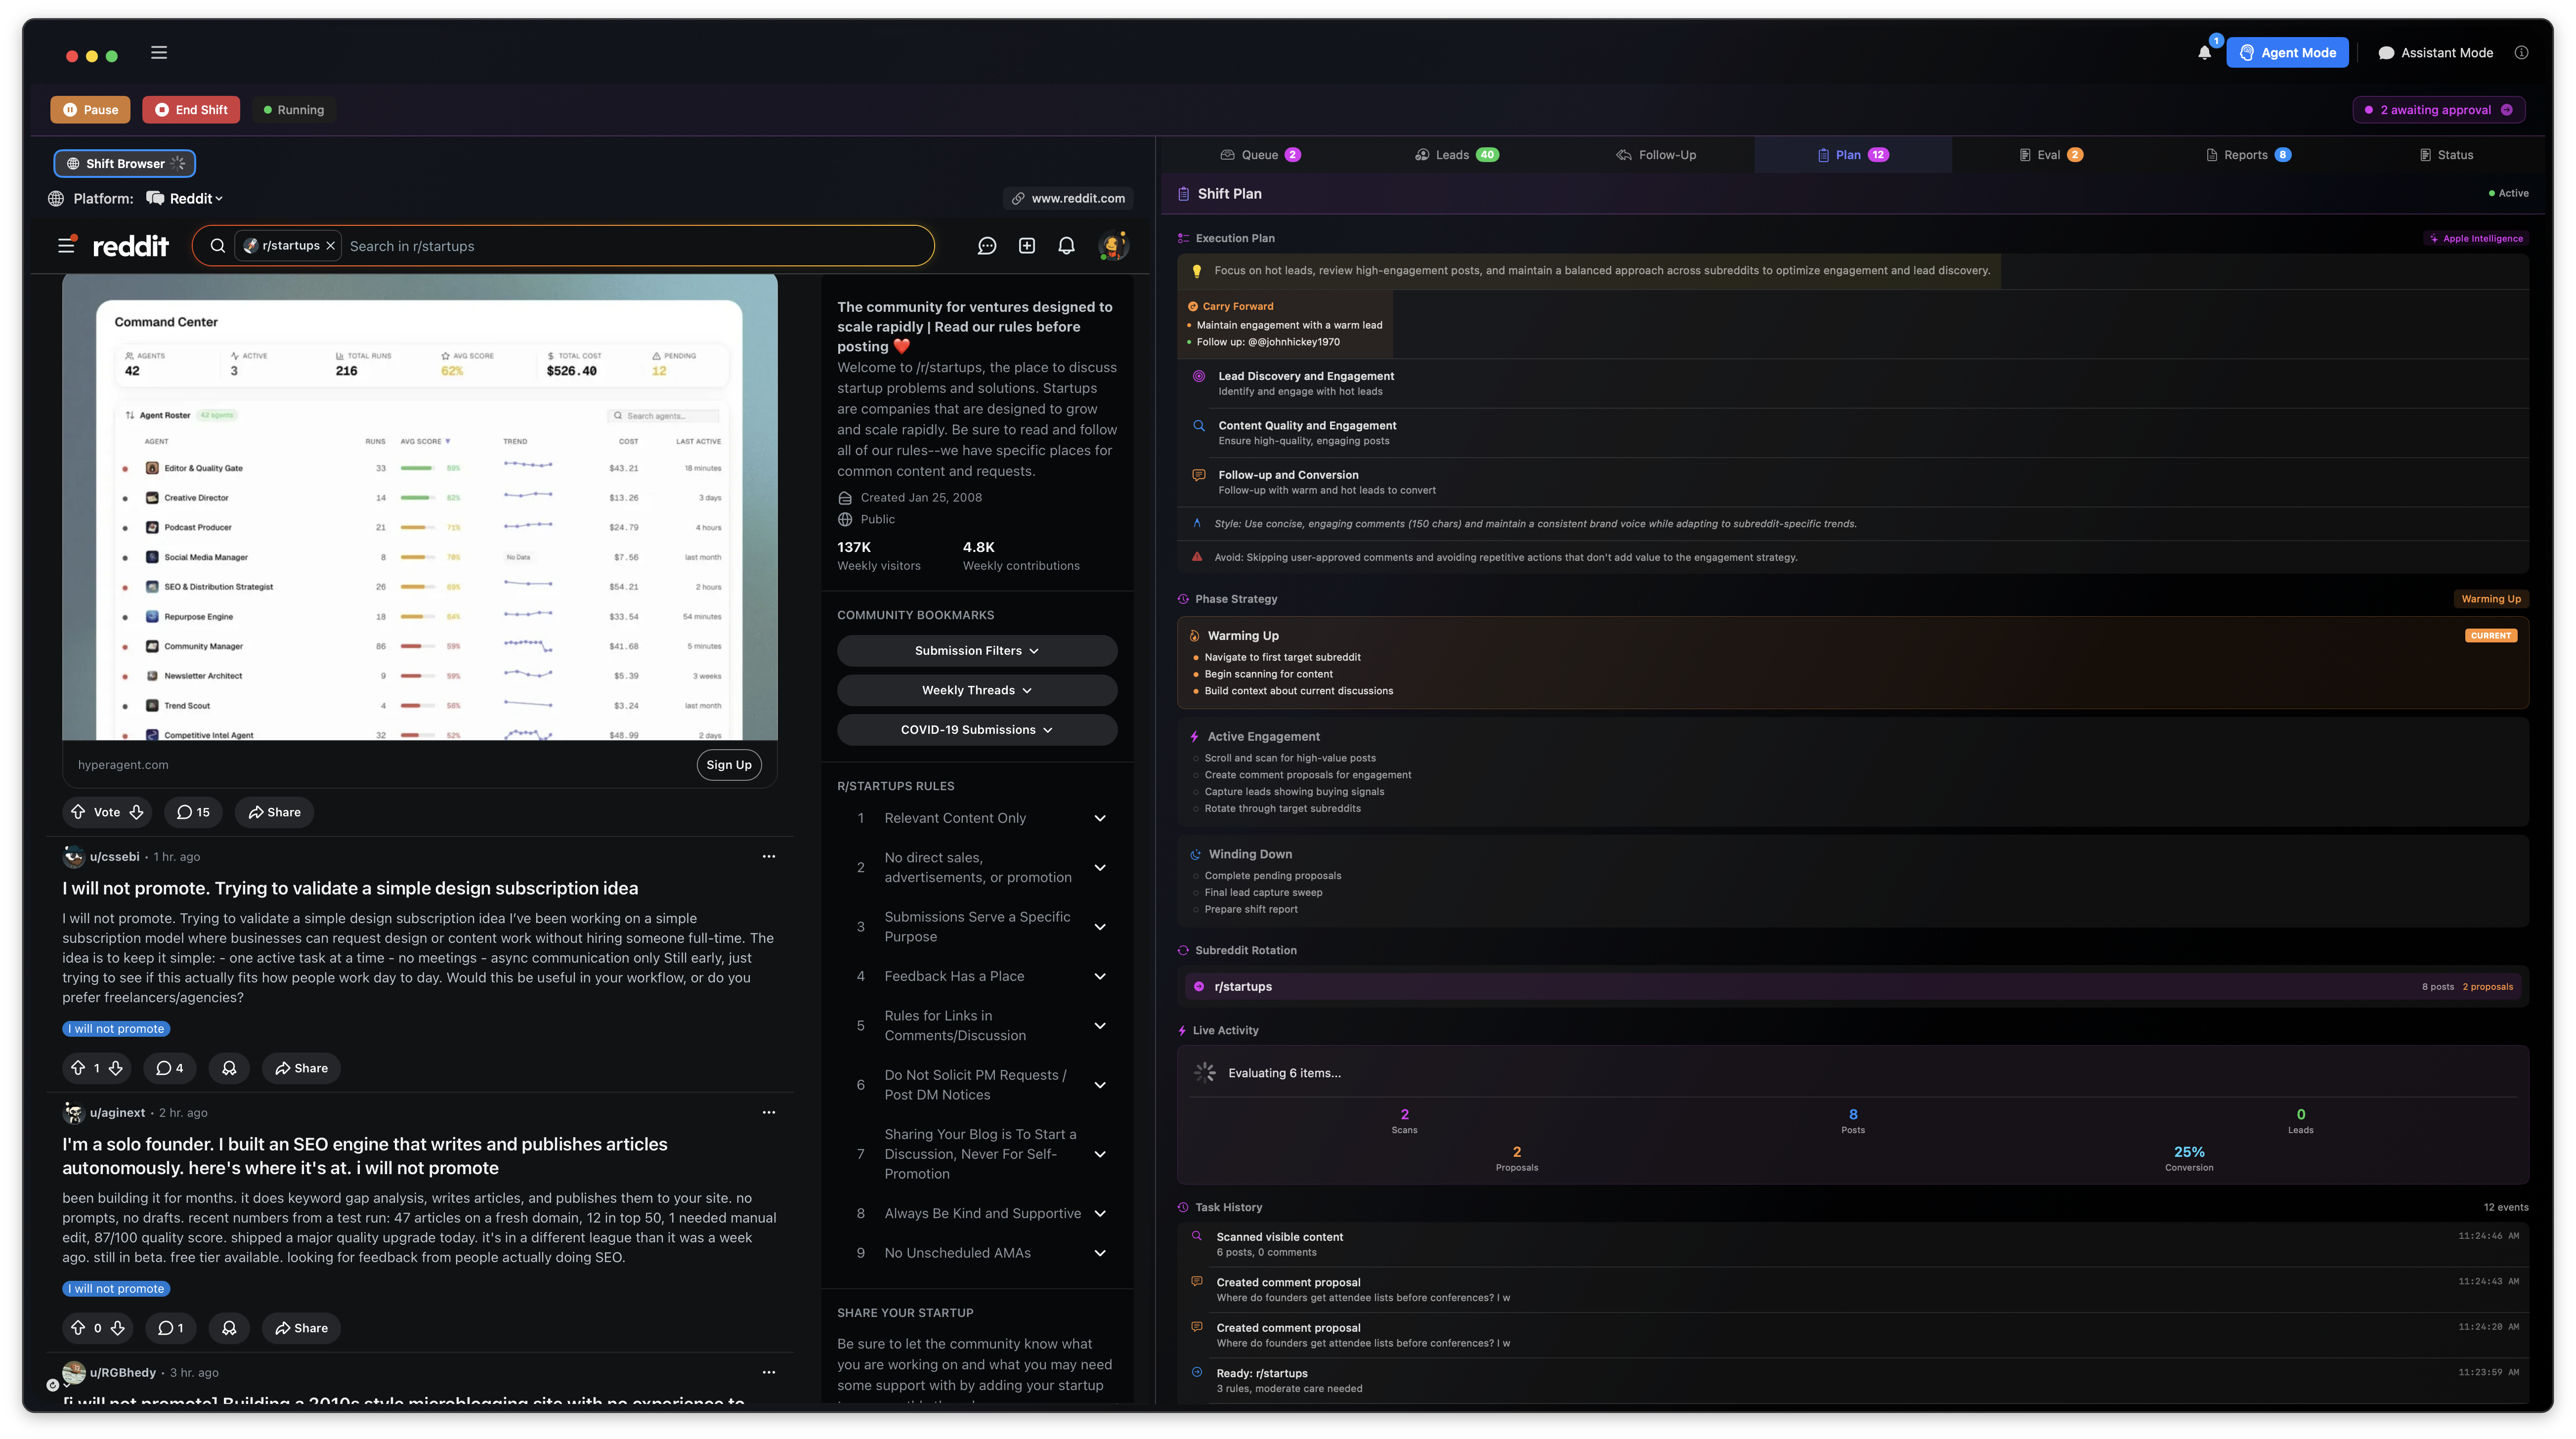2576x1439 pixels.
Task: Open the 15 comments on hyperagent post
Action: click(193, 812)
